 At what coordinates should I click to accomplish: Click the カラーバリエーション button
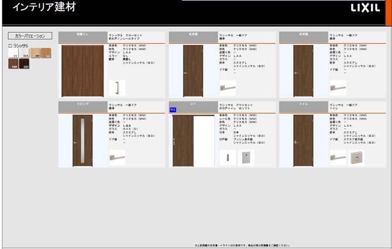click(x=30, y=36)
